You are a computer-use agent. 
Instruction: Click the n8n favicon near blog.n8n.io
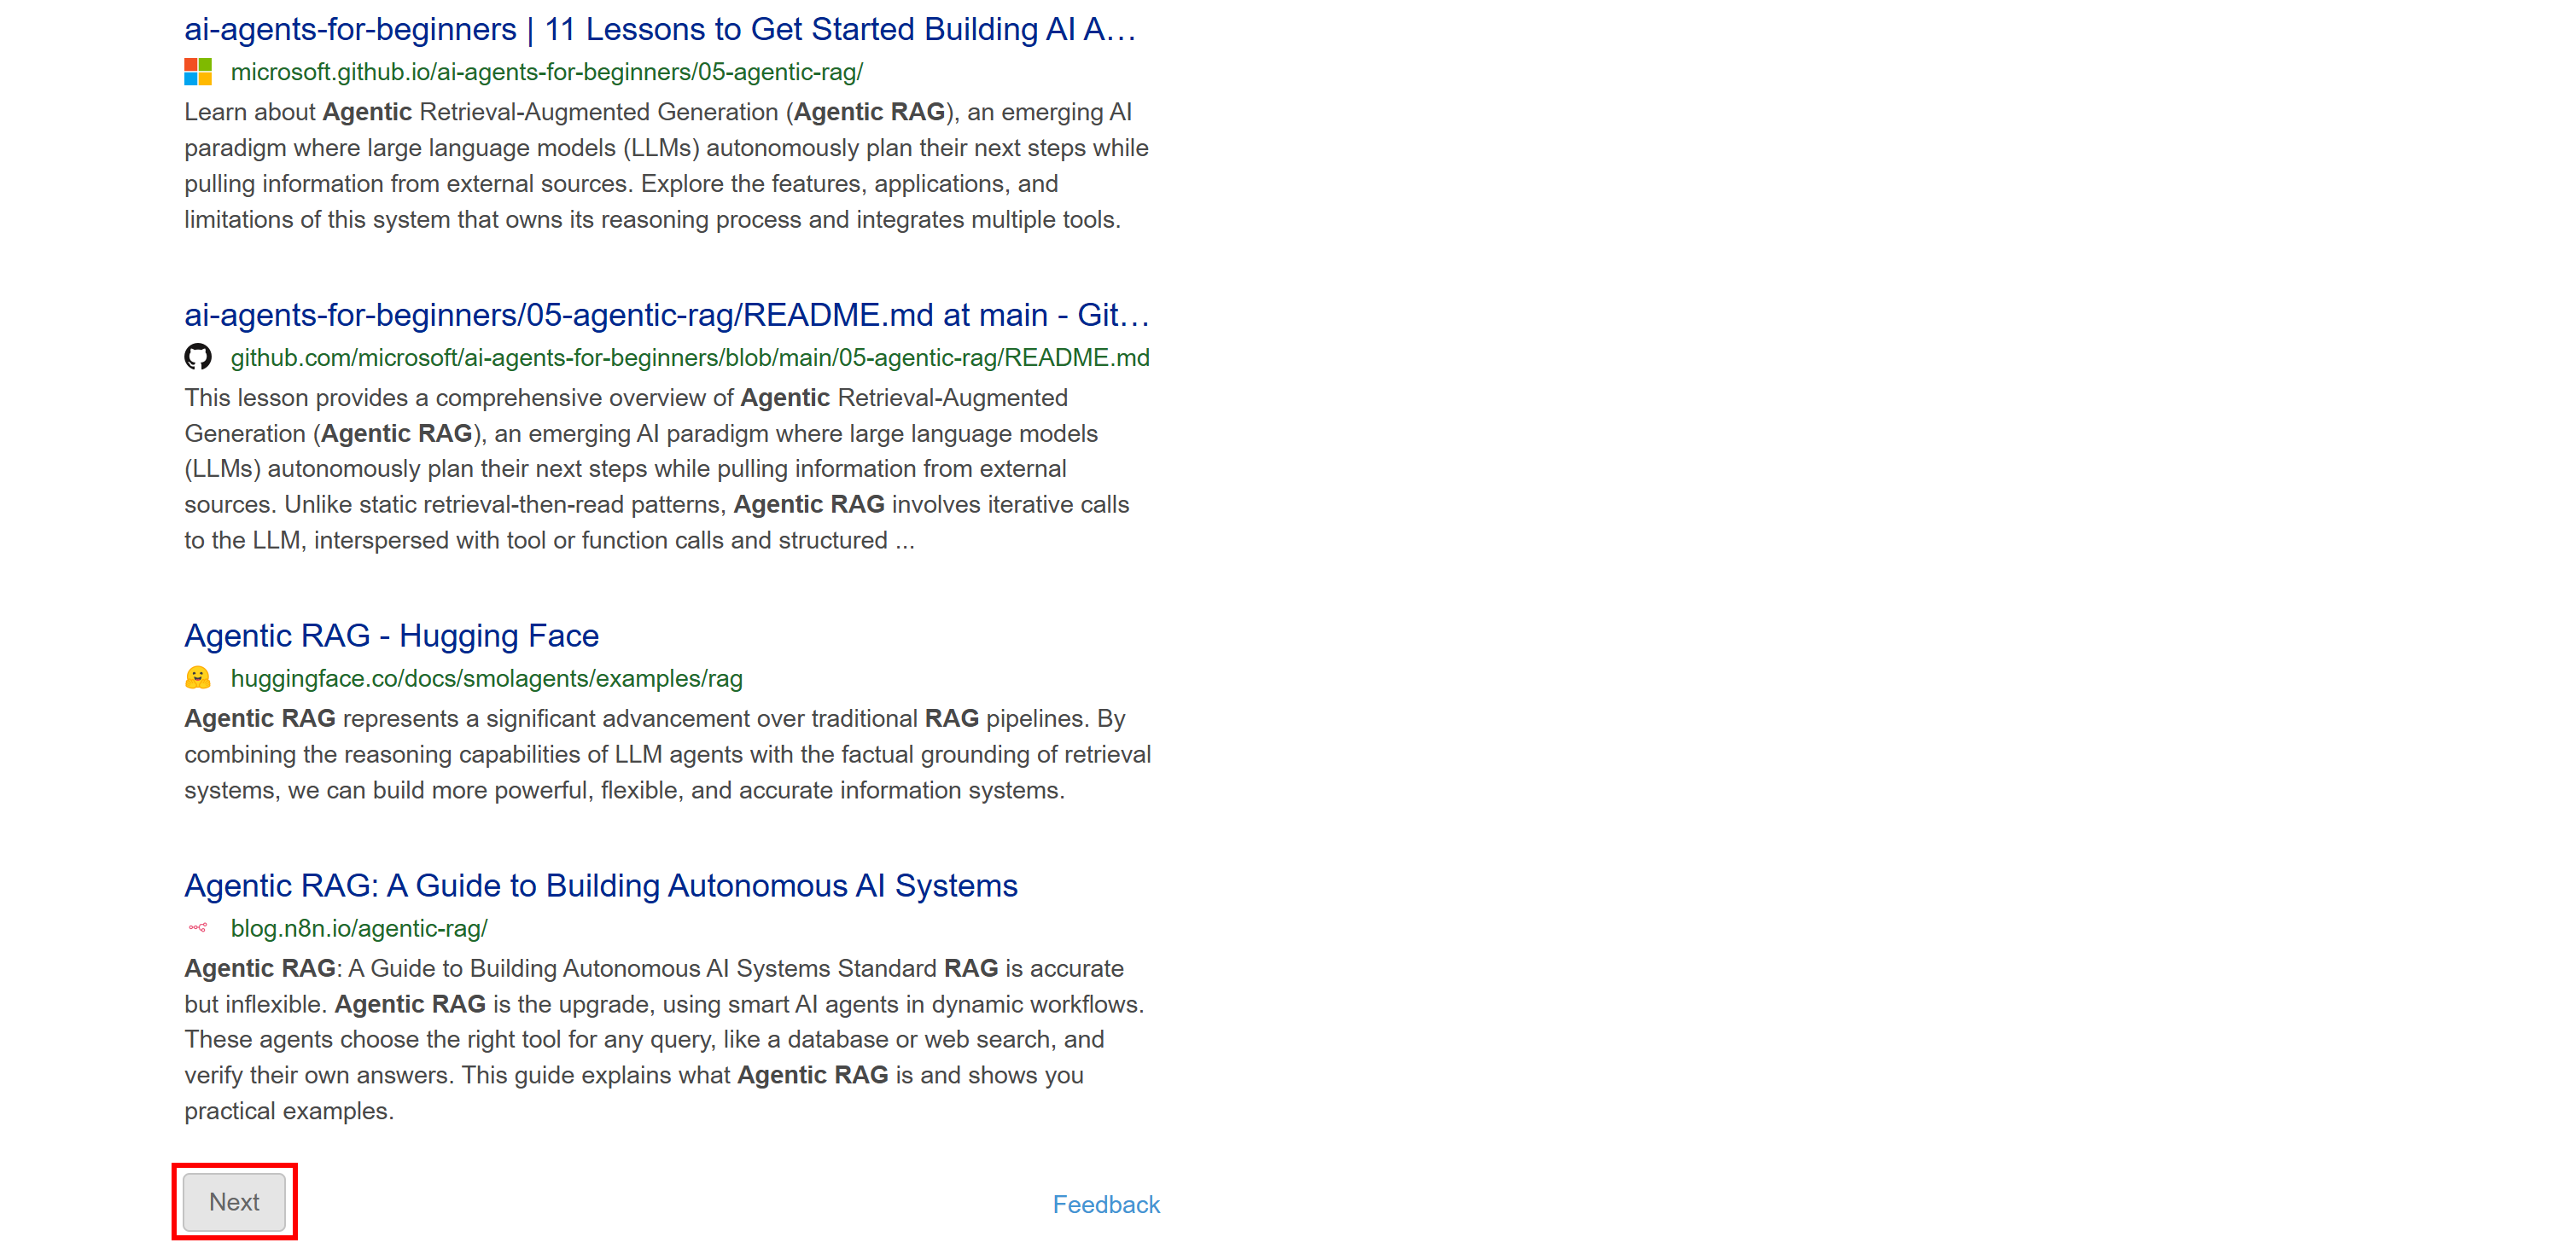click(x=198, y=927)
